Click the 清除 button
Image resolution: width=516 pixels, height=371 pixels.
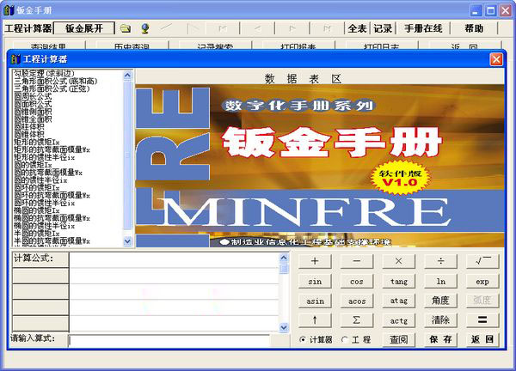coord(440,319)
